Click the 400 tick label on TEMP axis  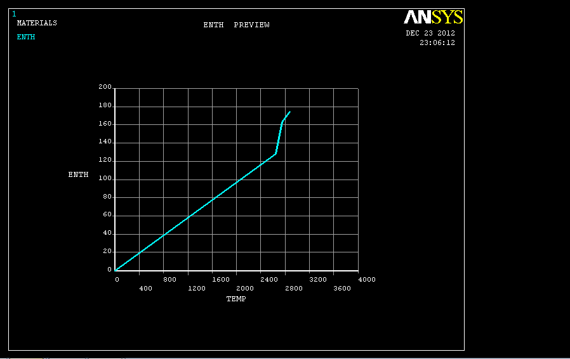pyautogui.click(x=145, y=288)
